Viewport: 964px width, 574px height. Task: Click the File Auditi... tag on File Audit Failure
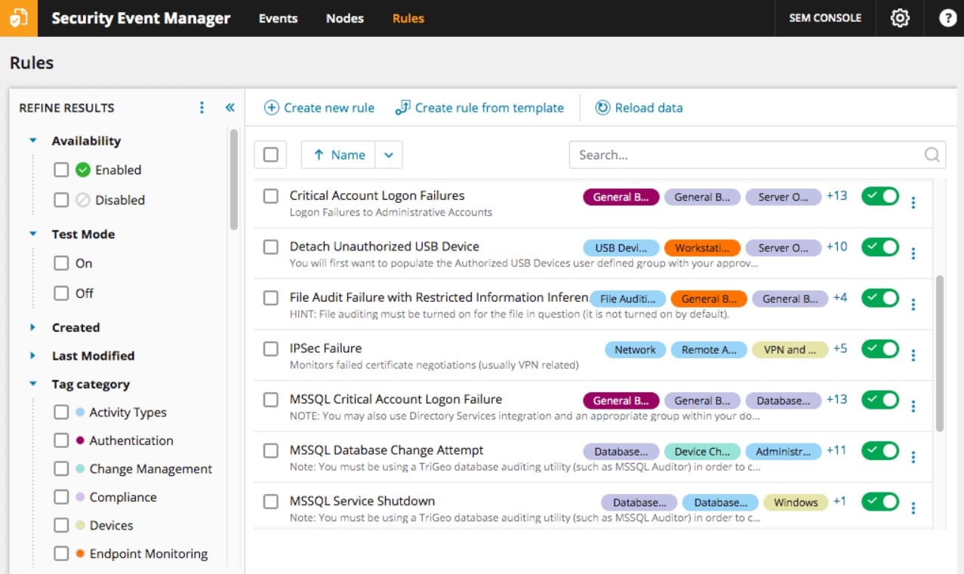point(628,299)
